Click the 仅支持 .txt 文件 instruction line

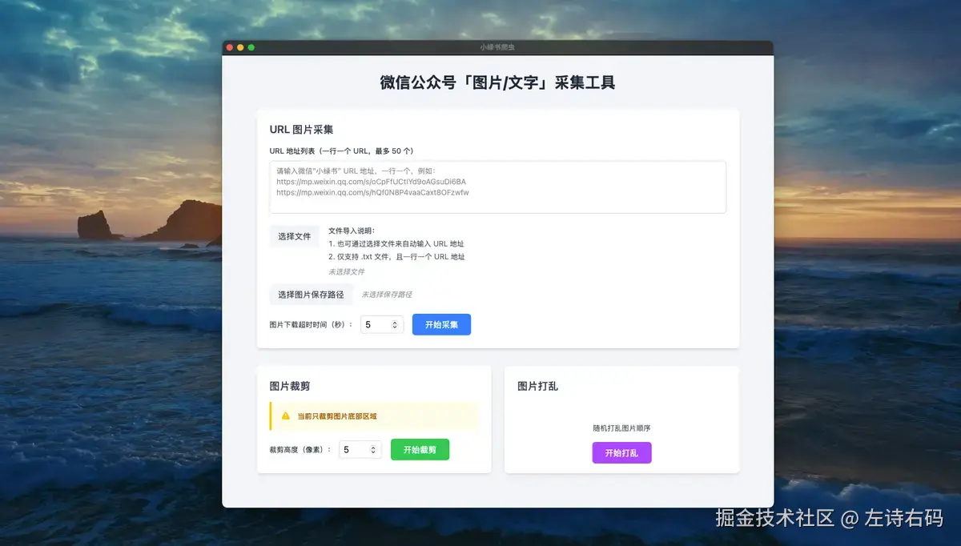(x=396, y=257)
